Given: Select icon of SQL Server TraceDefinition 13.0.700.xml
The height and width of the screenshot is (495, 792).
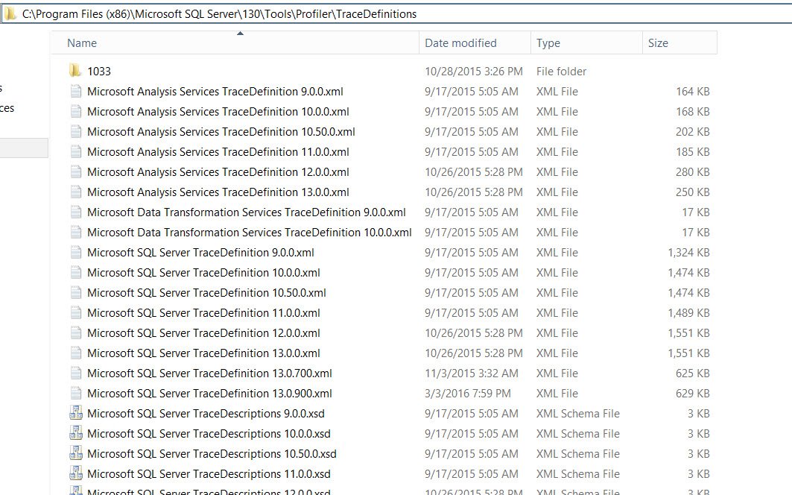Looking at the screenshot, I should [76, 373].
